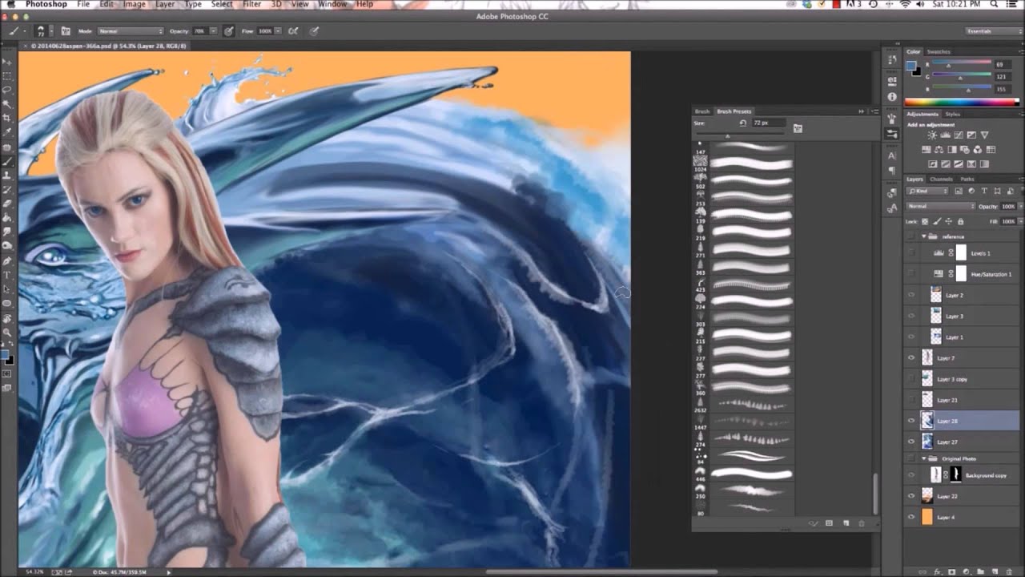Show Layer 21

(x=911, y=400)
